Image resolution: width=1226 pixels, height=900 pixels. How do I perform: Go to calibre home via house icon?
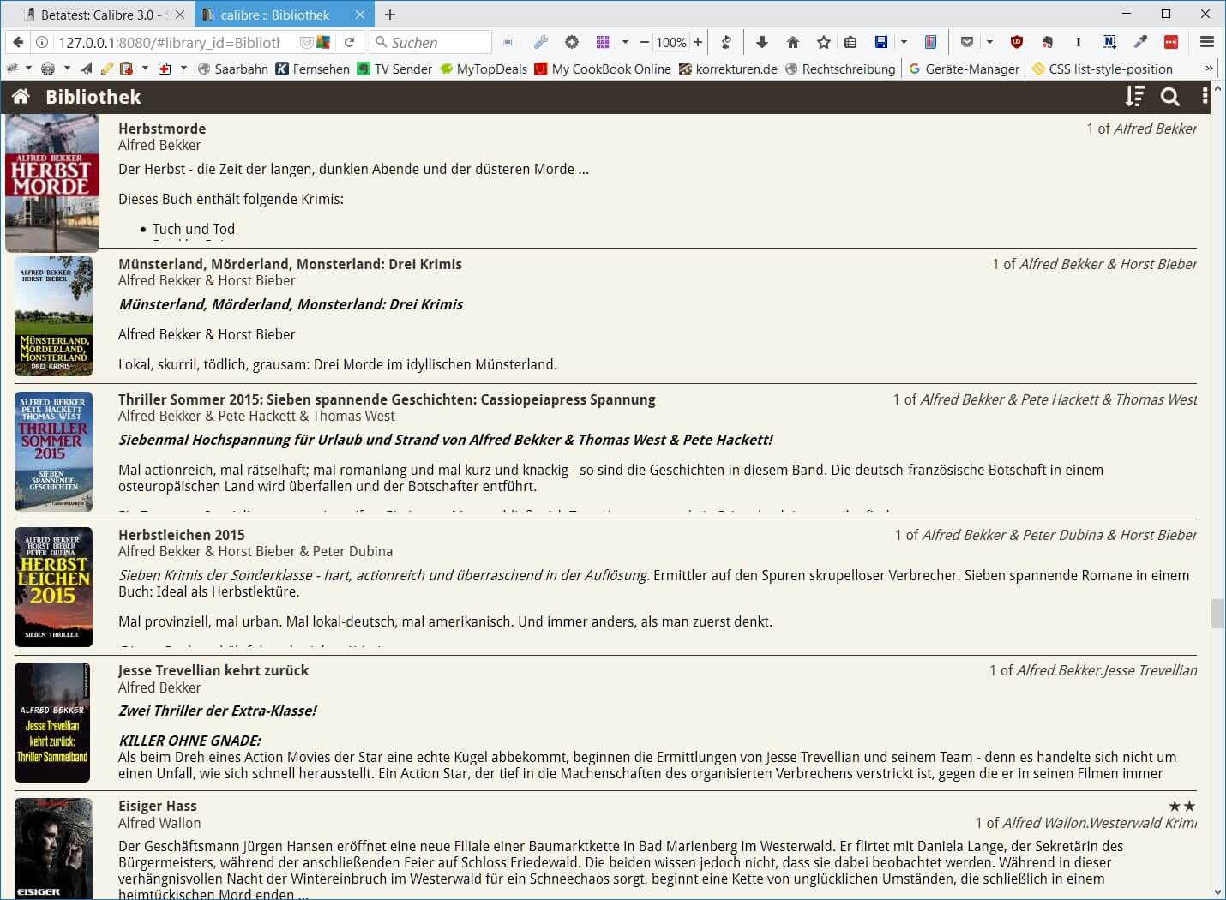(x=21, y=97)
